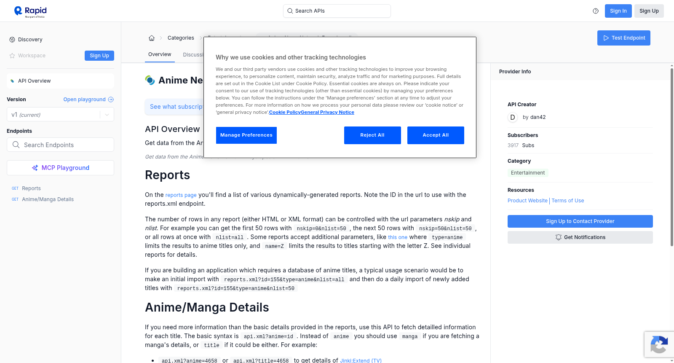Screen dimensions: 674x363
Task: Click the Test Endpoint button
Action: (624, 38)
